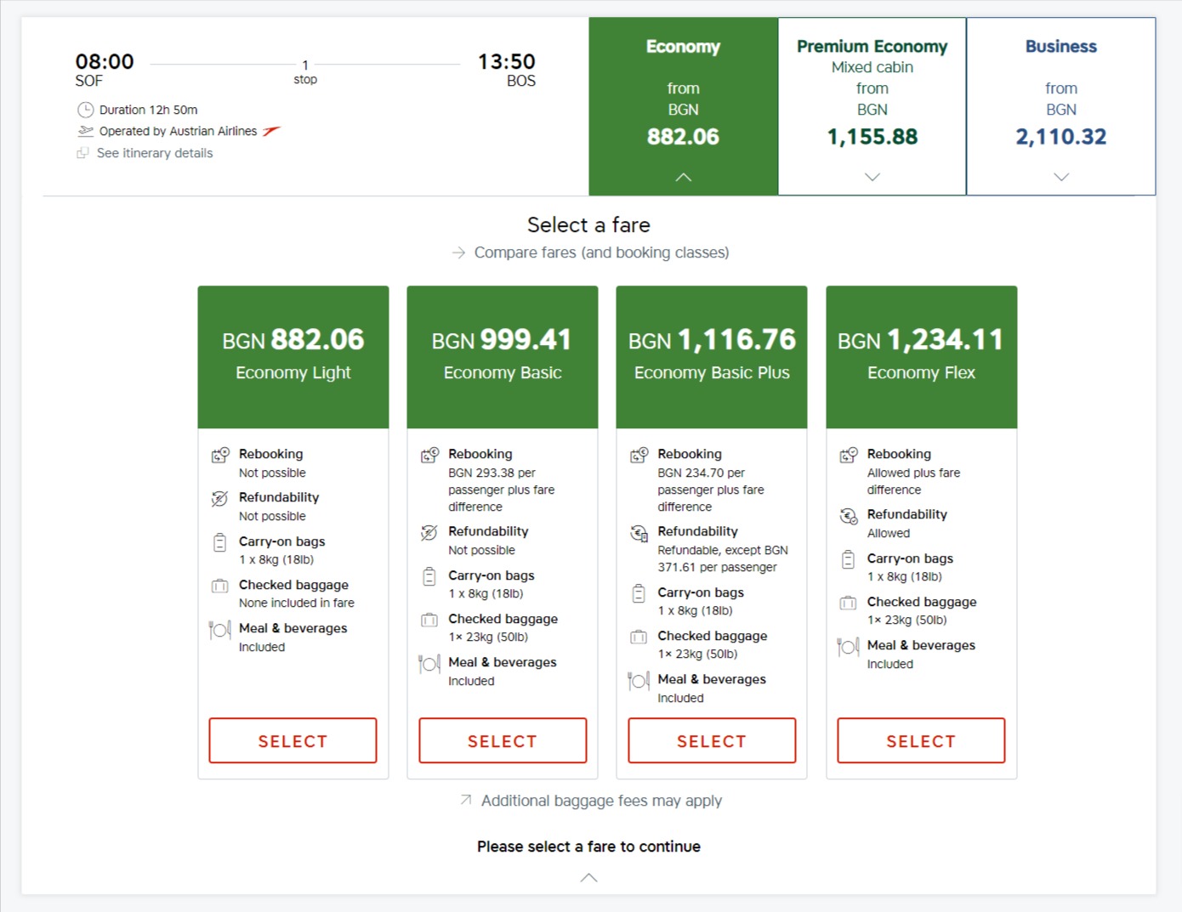Click the Meal & beverages icon in Economy Basic
Screen dimensions: 1182x912
click(429, 664)
